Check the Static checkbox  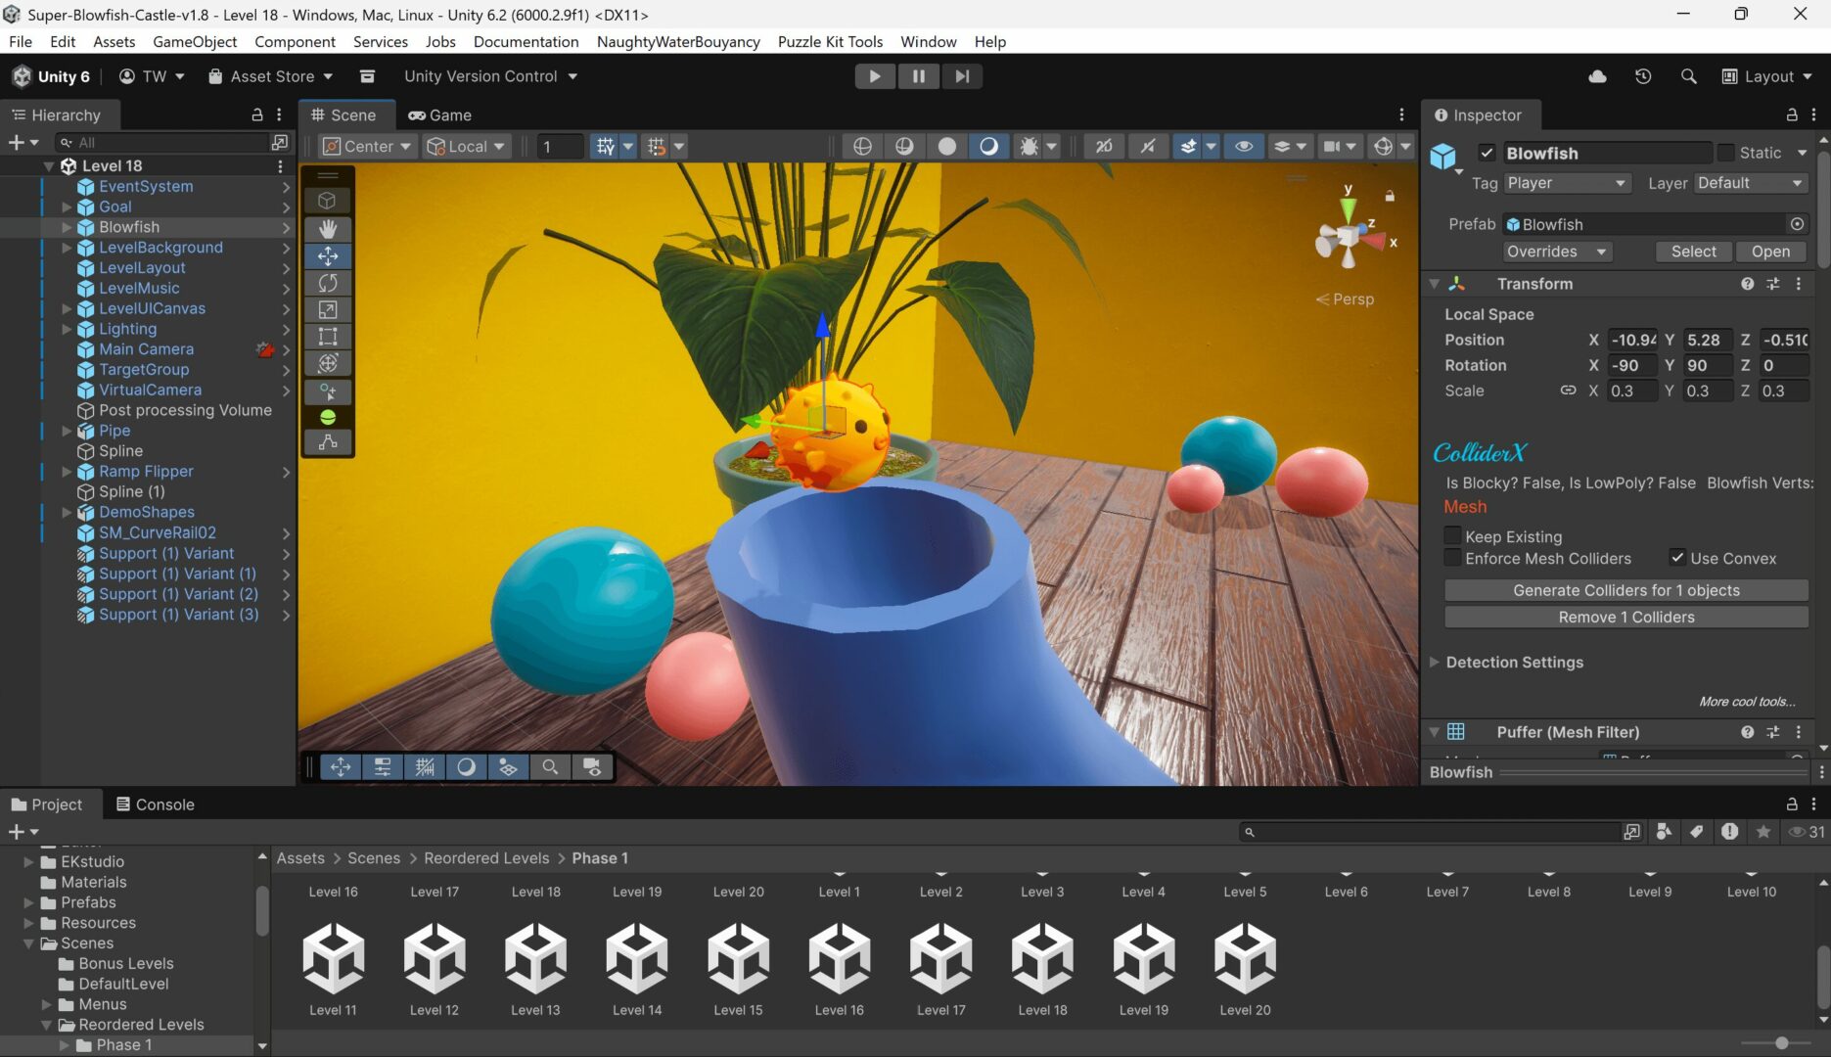(1726, 153)
